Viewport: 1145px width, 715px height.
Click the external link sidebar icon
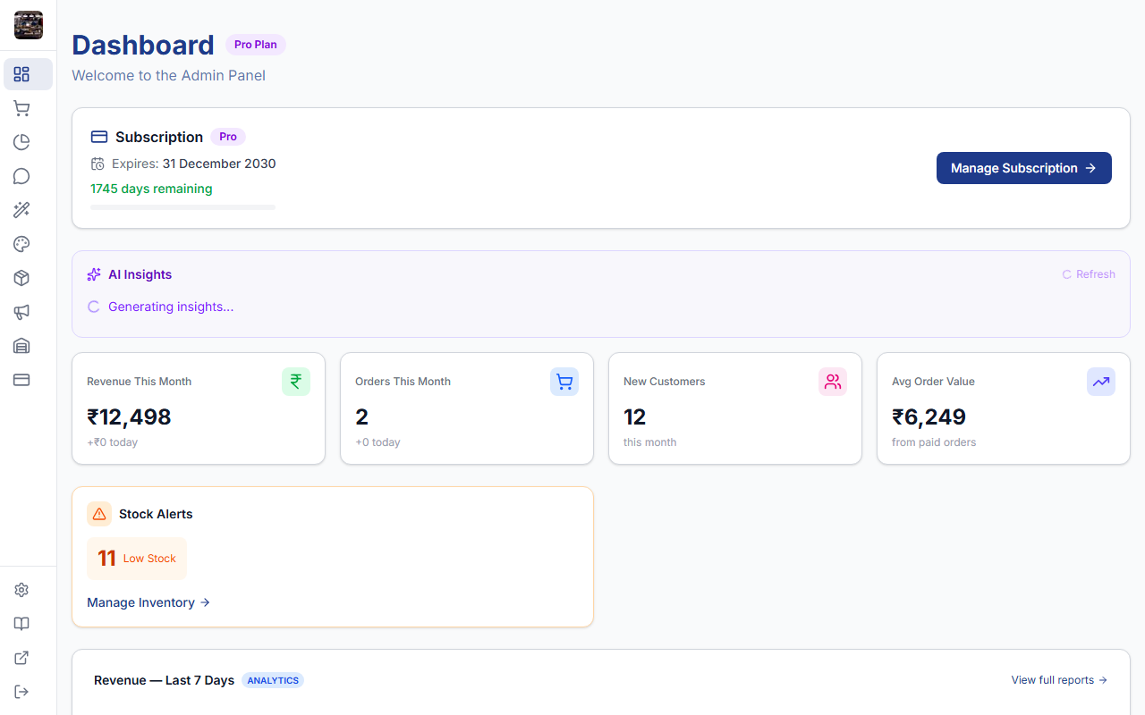(21, 658)
